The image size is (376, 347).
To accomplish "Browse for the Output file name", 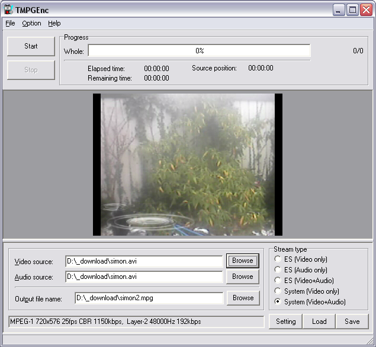I will pyautogui.click(x=243, y=298).
